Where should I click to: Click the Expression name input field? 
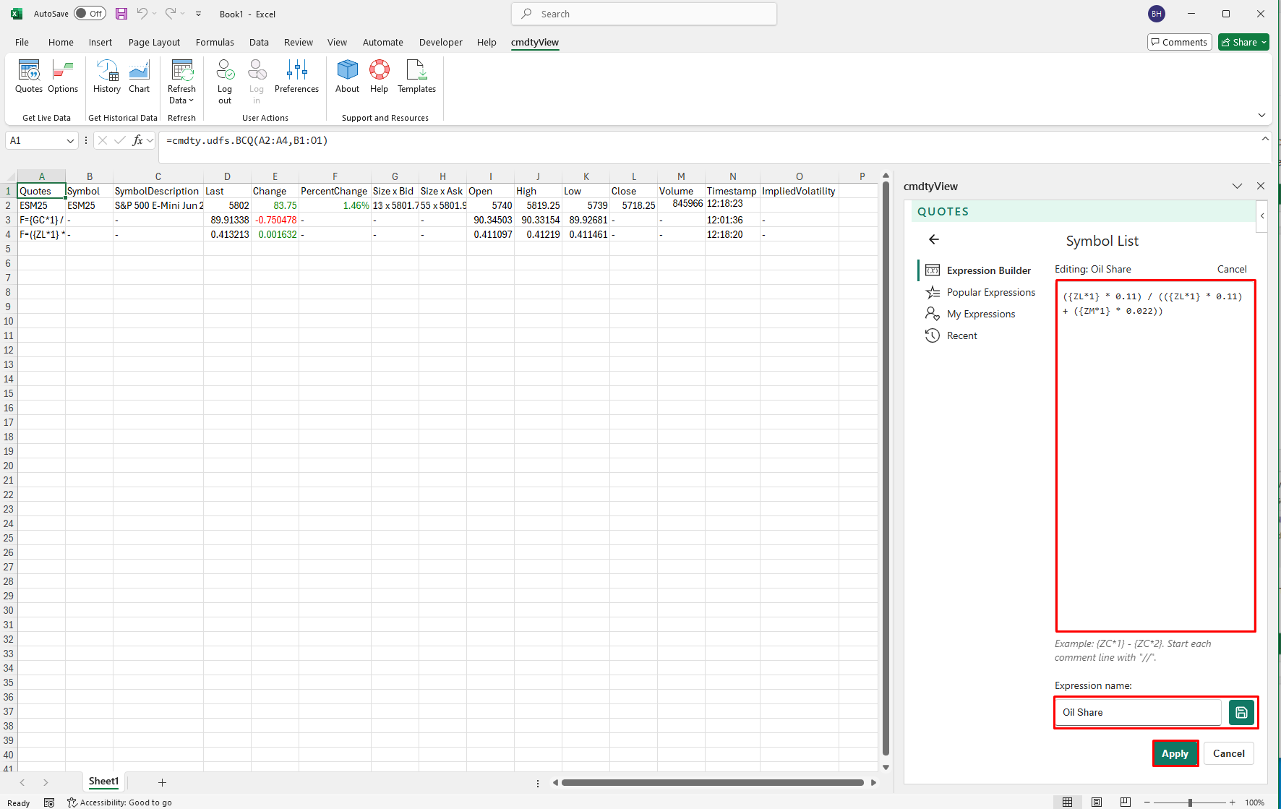click(x=1138, y=712)
